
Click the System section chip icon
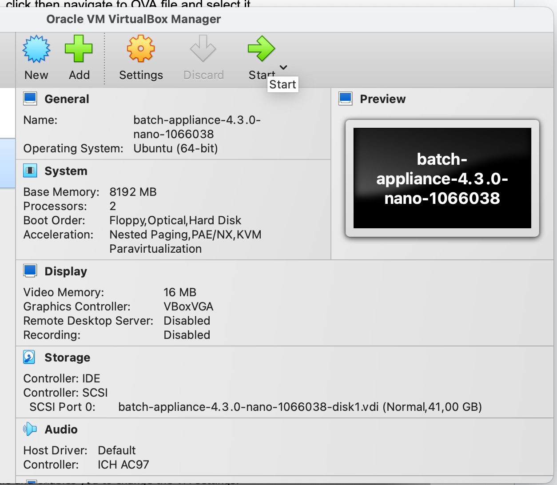click(30, 171)
